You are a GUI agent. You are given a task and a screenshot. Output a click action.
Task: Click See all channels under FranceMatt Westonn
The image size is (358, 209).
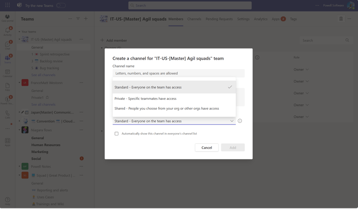pos(43,104)
